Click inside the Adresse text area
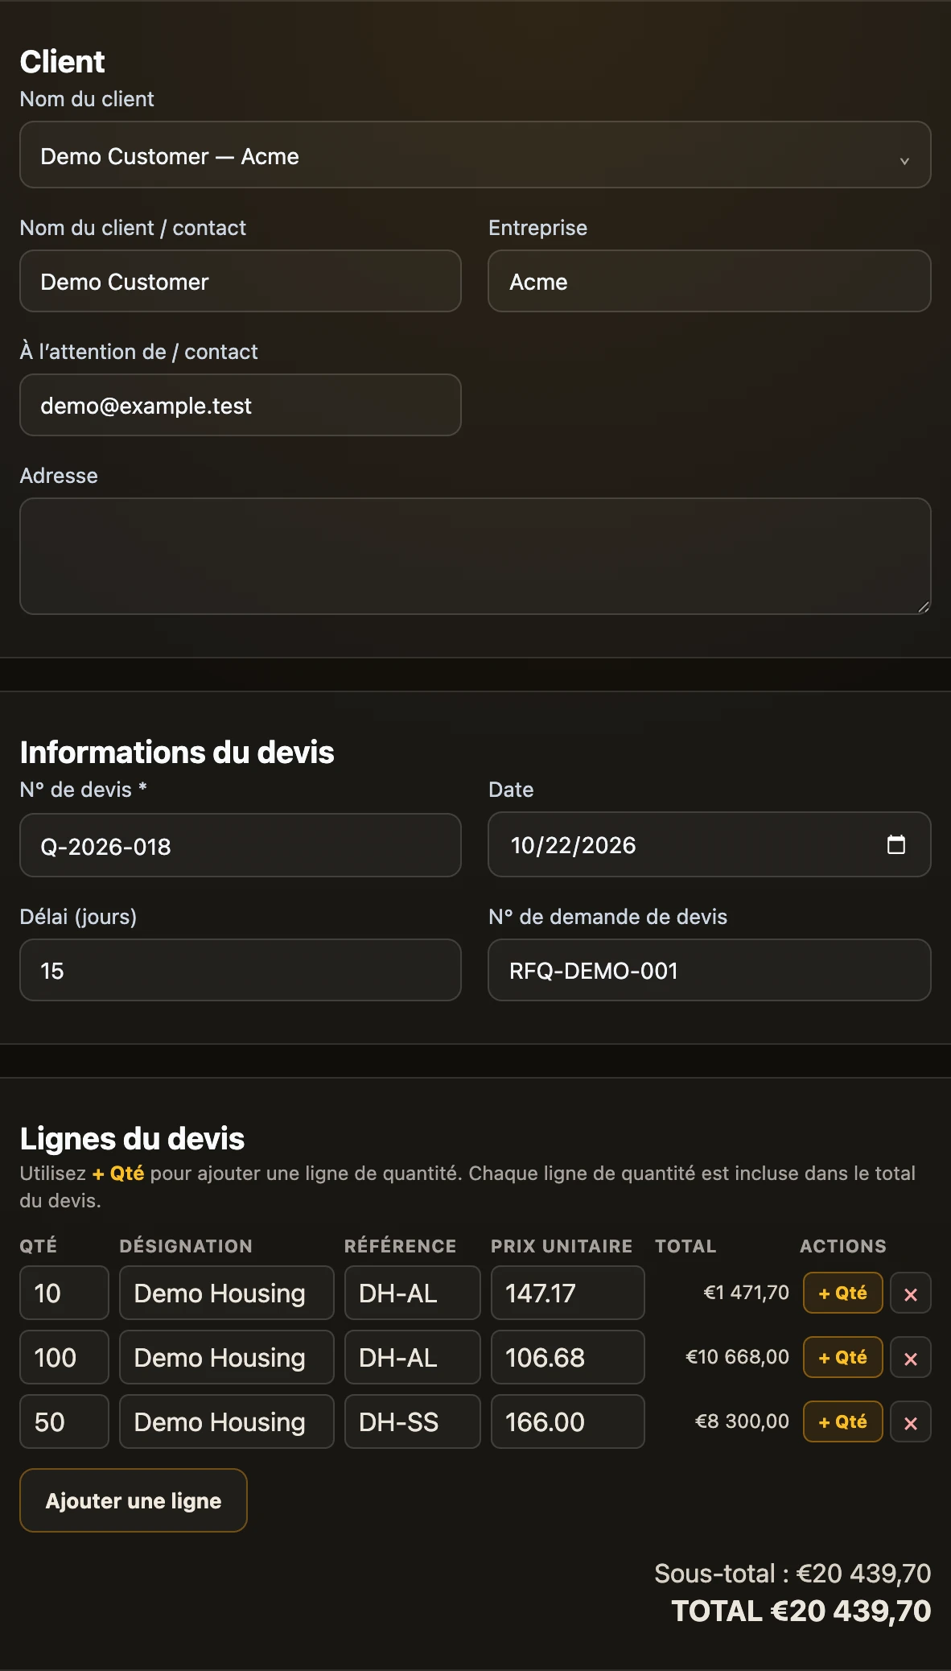The width and height of the screenshot is (951, 1671). [x=475, y=556]
